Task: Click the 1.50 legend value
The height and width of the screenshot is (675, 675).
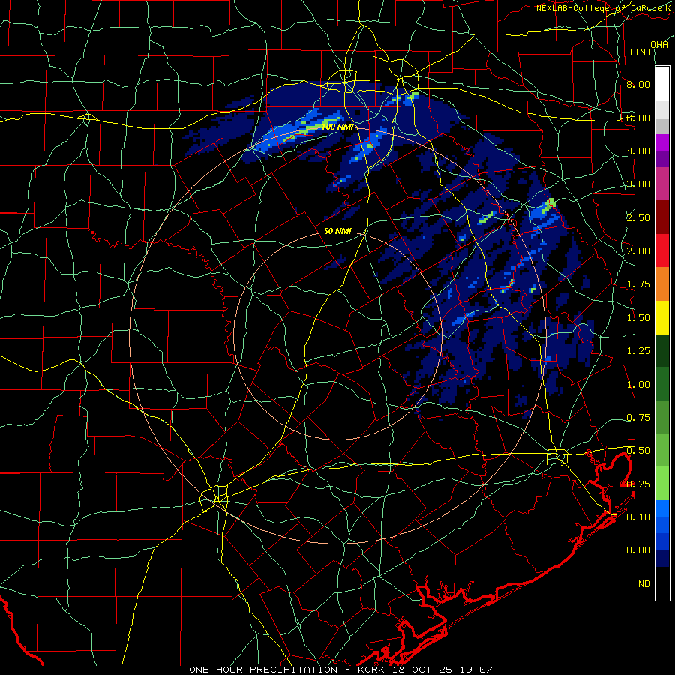Action: pos(638,318)
